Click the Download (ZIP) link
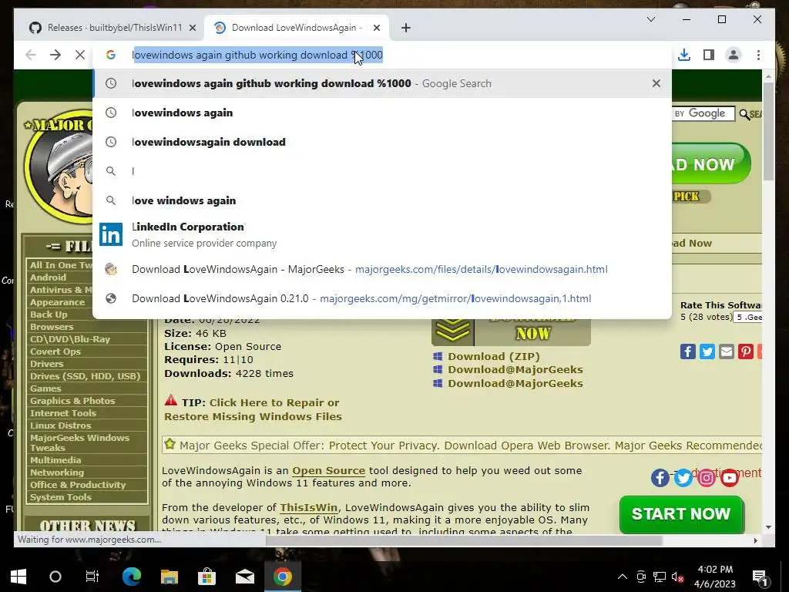This screenshot has height=592, width=789. (x=494, y=356)
